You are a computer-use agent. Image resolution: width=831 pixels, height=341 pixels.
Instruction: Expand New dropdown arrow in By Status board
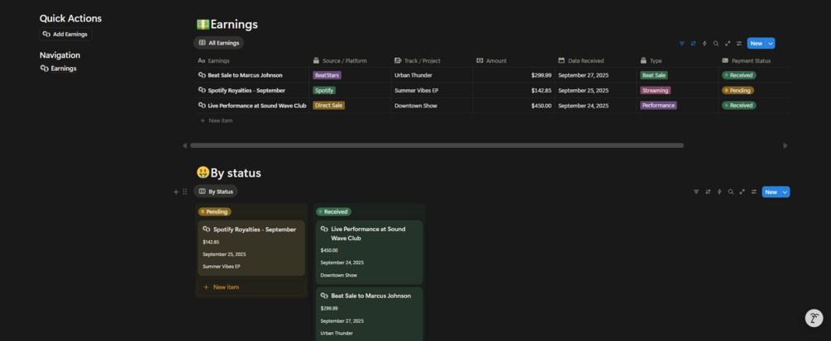(786, 192)
